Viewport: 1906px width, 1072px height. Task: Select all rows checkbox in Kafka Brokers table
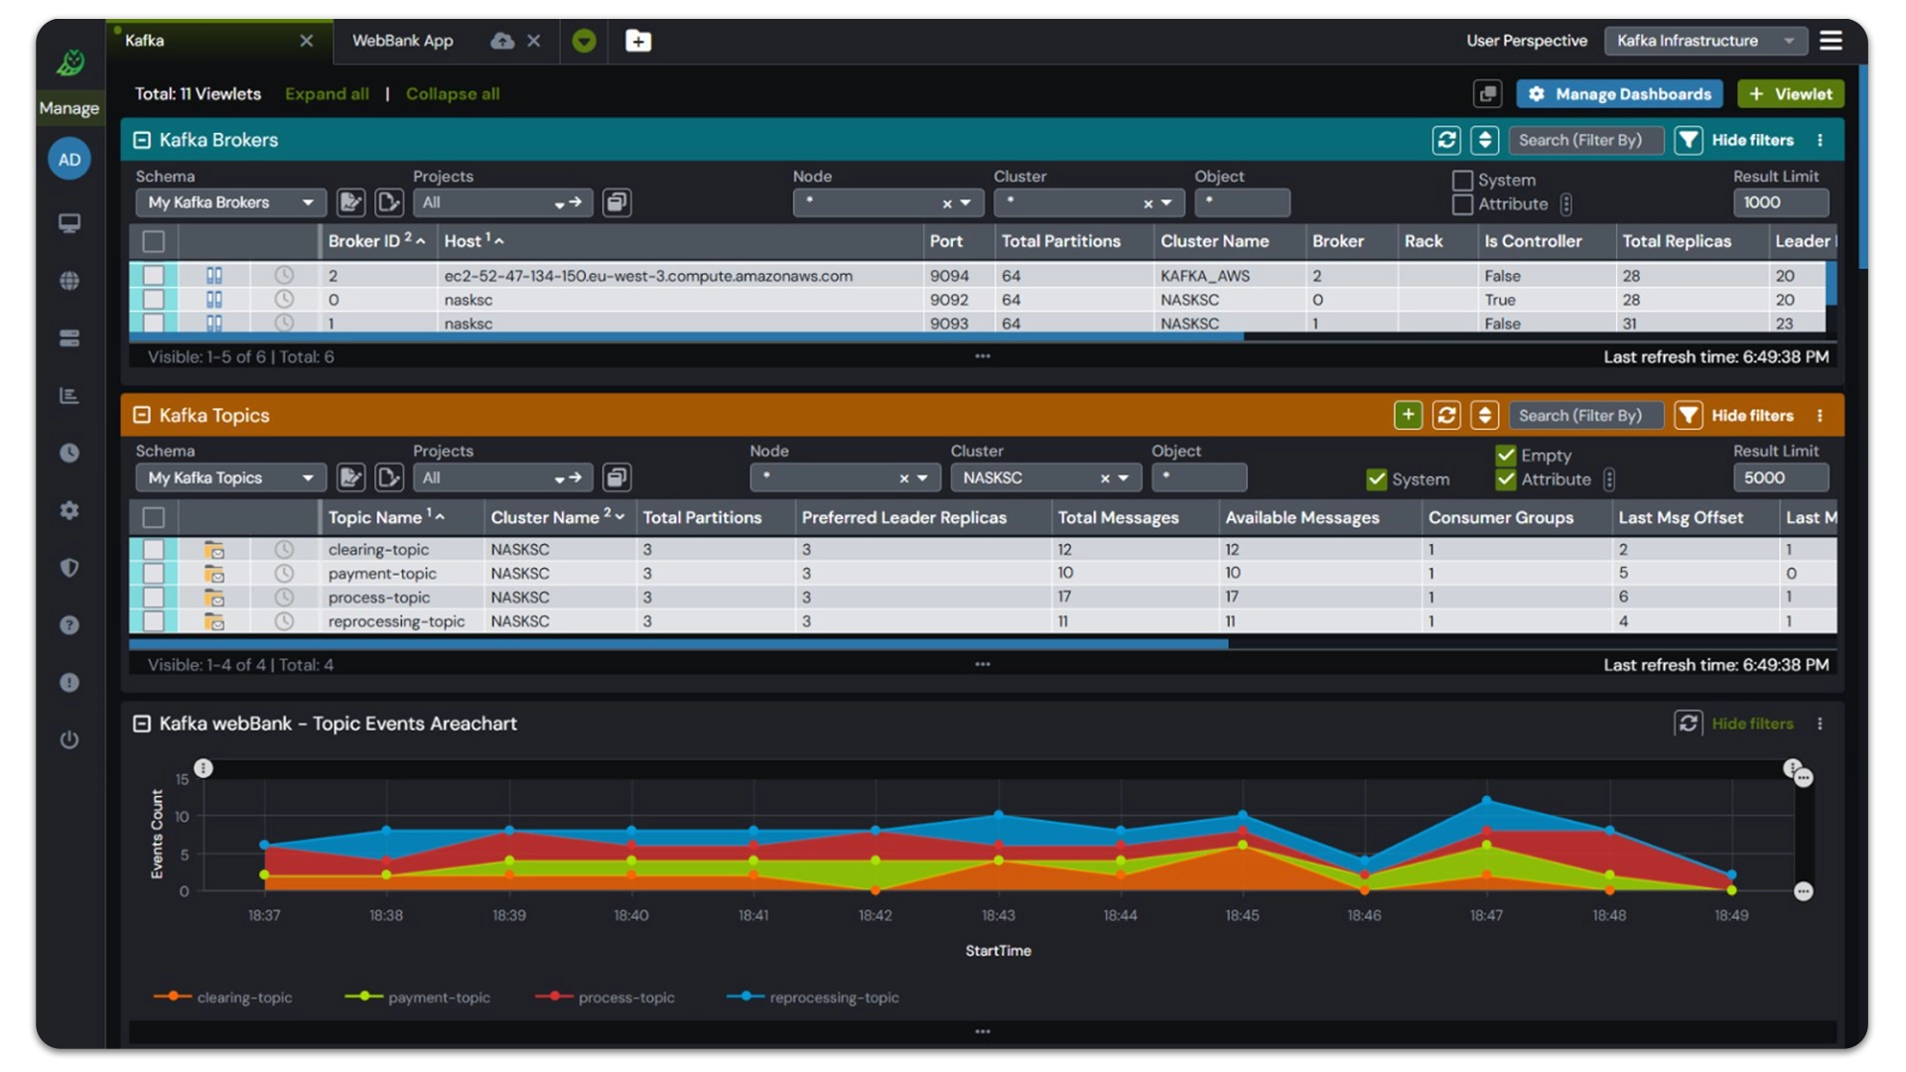154,241
